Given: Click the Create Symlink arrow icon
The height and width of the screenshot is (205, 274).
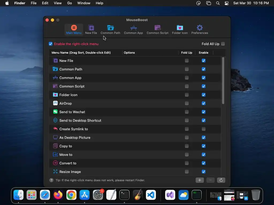Looking at the screenshot, I should coord(55,129).
